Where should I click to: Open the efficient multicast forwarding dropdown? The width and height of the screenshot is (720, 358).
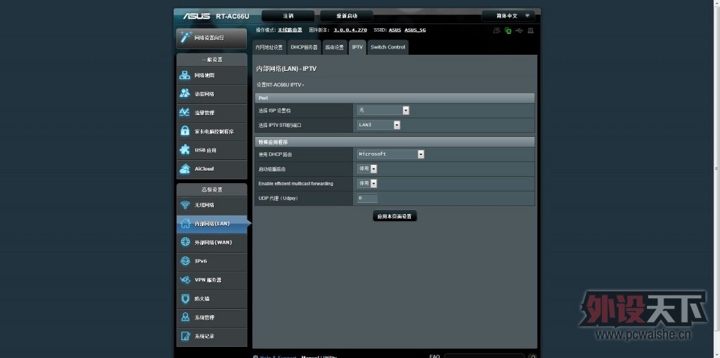pos(367,183)
